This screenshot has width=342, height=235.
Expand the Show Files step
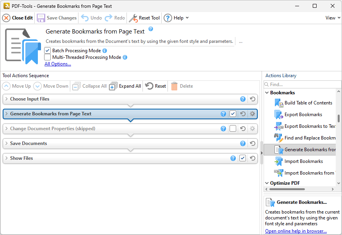point(6,158)
